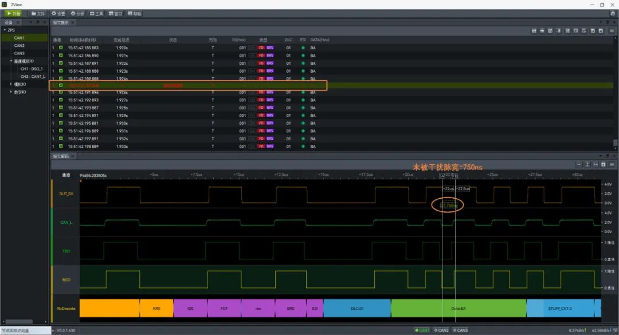Select message row at 15:51:42.198 889
Viewport: 619px width, 335px height.
[x=332, y=147]
